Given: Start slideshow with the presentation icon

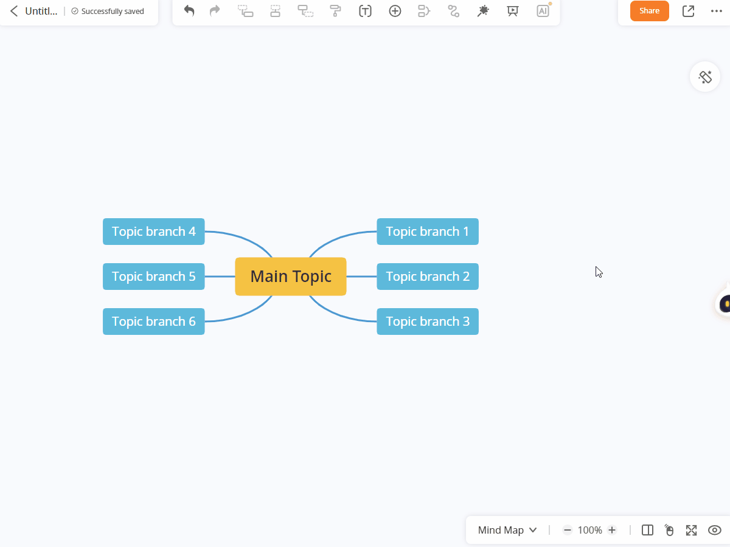Looking at the screenshot, I should coord(513,11).
